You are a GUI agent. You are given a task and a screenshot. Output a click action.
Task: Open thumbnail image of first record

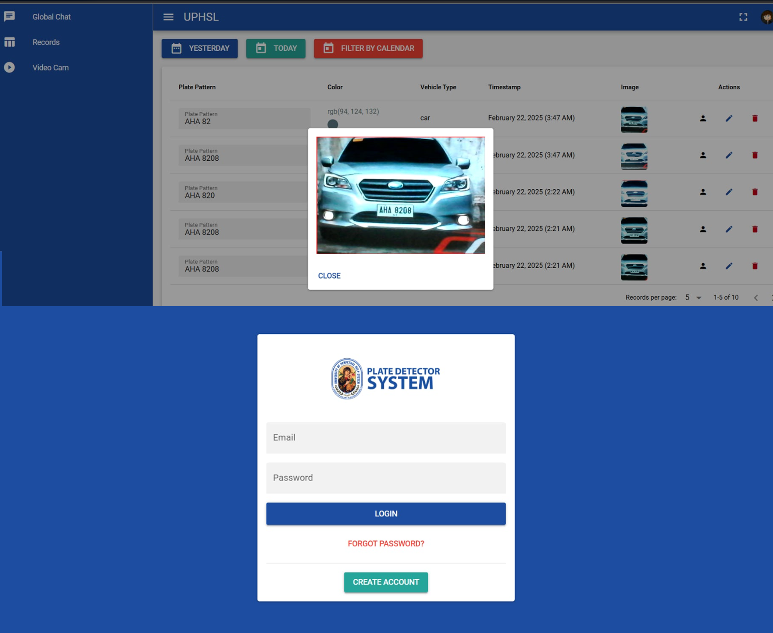[x=634, y=120]
